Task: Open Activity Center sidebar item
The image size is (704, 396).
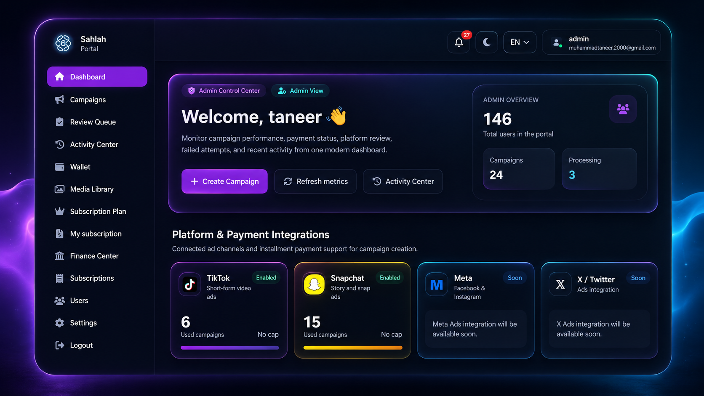Action: click(97, 144)
